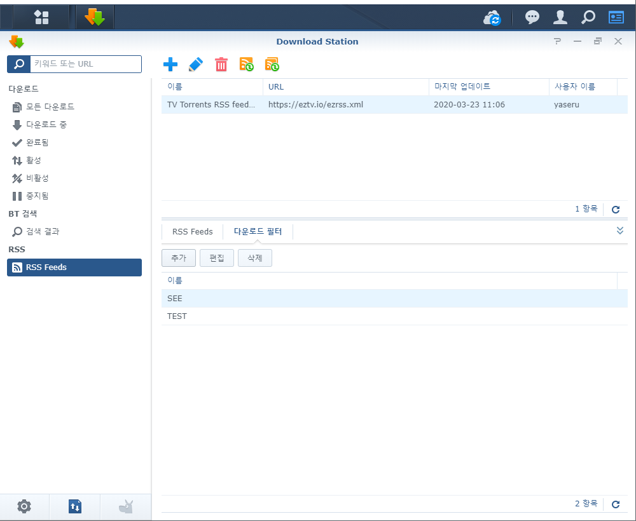Open the cloud sync status icon
The height and width of the screenshot is (521, 636).
[492, 17]
